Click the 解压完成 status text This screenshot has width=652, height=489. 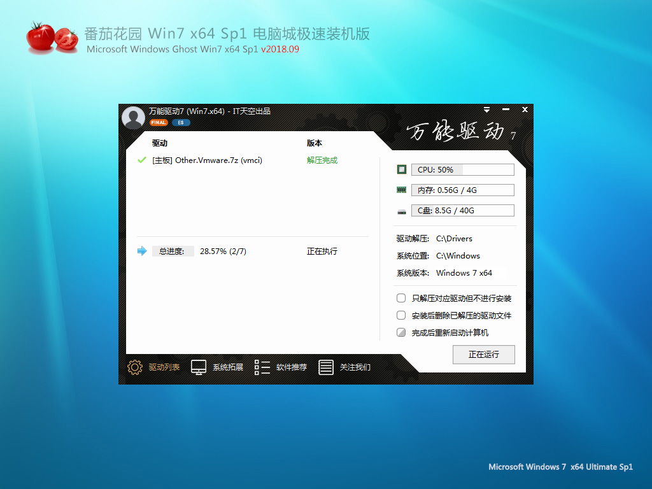(322, 160)
